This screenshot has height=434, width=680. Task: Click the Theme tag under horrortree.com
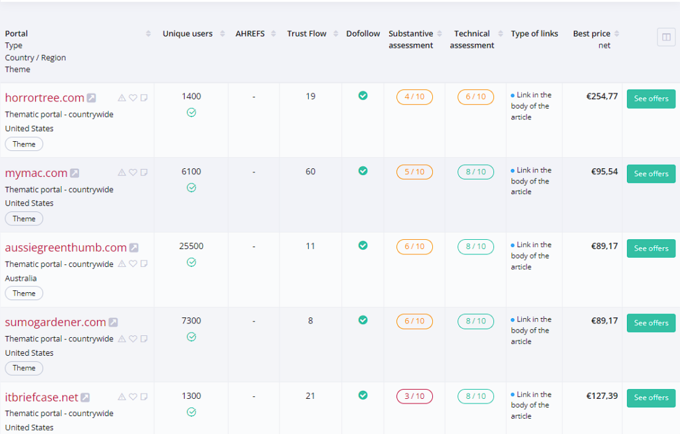tap(24, 144)
